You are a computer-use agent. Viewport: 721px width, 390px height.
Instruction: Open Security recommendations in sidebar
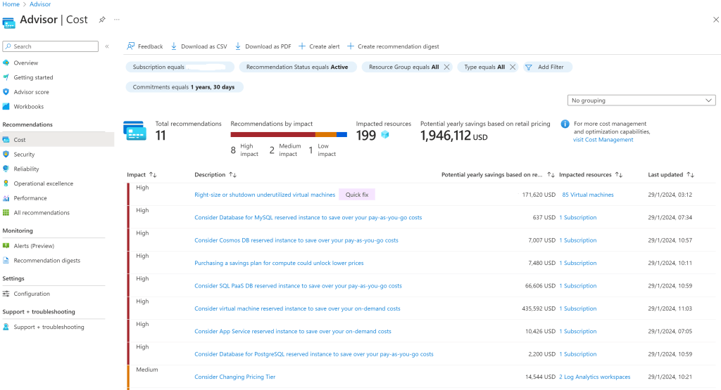point(24,154)
